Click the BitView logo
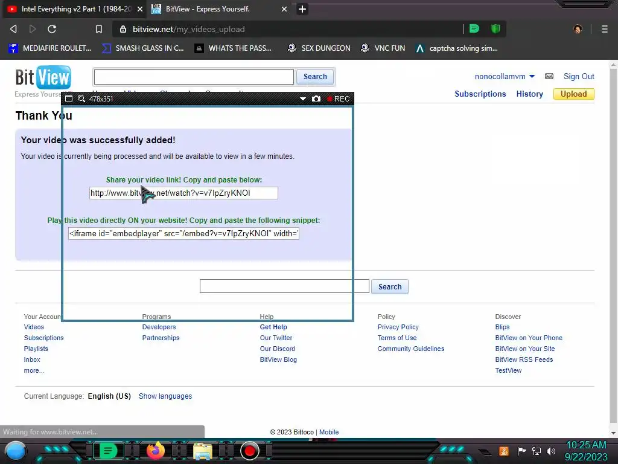 click(x=43, y=77)
